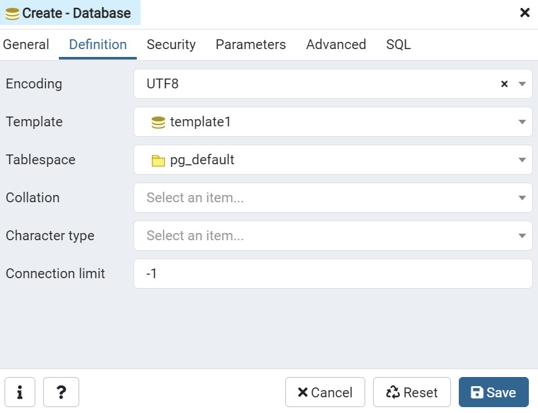Click the info 'i' icon button
Viewport: 538px width, 413px height.
[x=20, y=392]
